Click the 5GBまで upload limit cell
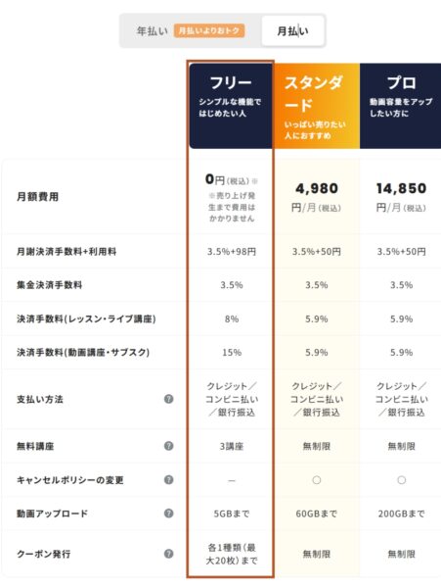 pos(232,514)
